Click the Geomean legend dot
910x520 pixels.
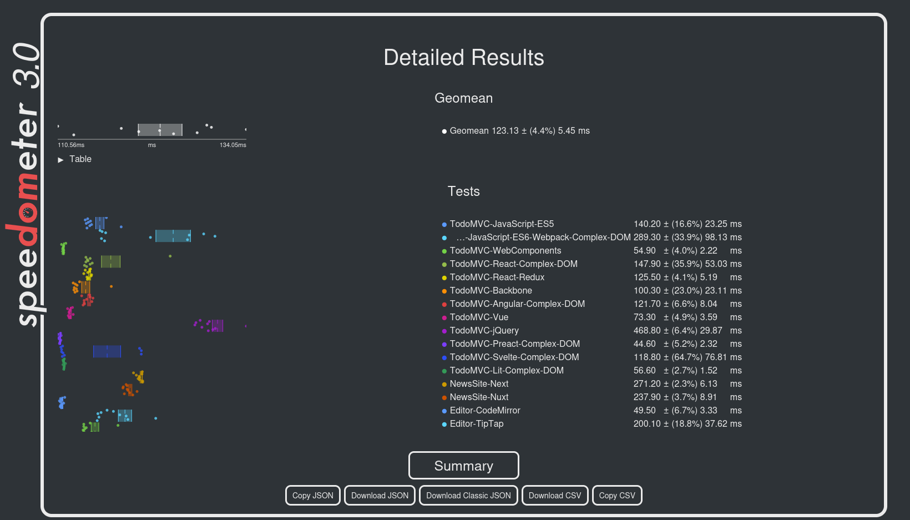click(444, 132)
